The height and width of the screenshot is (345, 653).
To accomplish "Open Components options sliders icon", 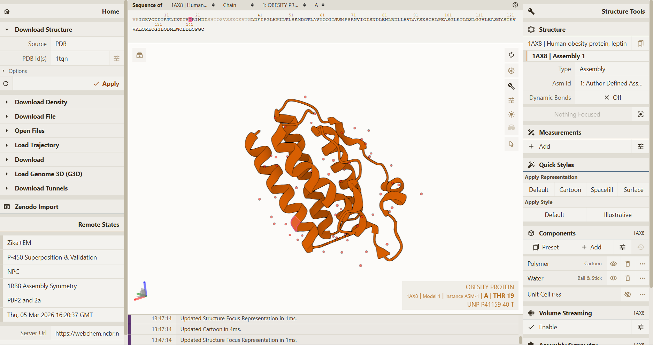I will [x=622, y=247].
